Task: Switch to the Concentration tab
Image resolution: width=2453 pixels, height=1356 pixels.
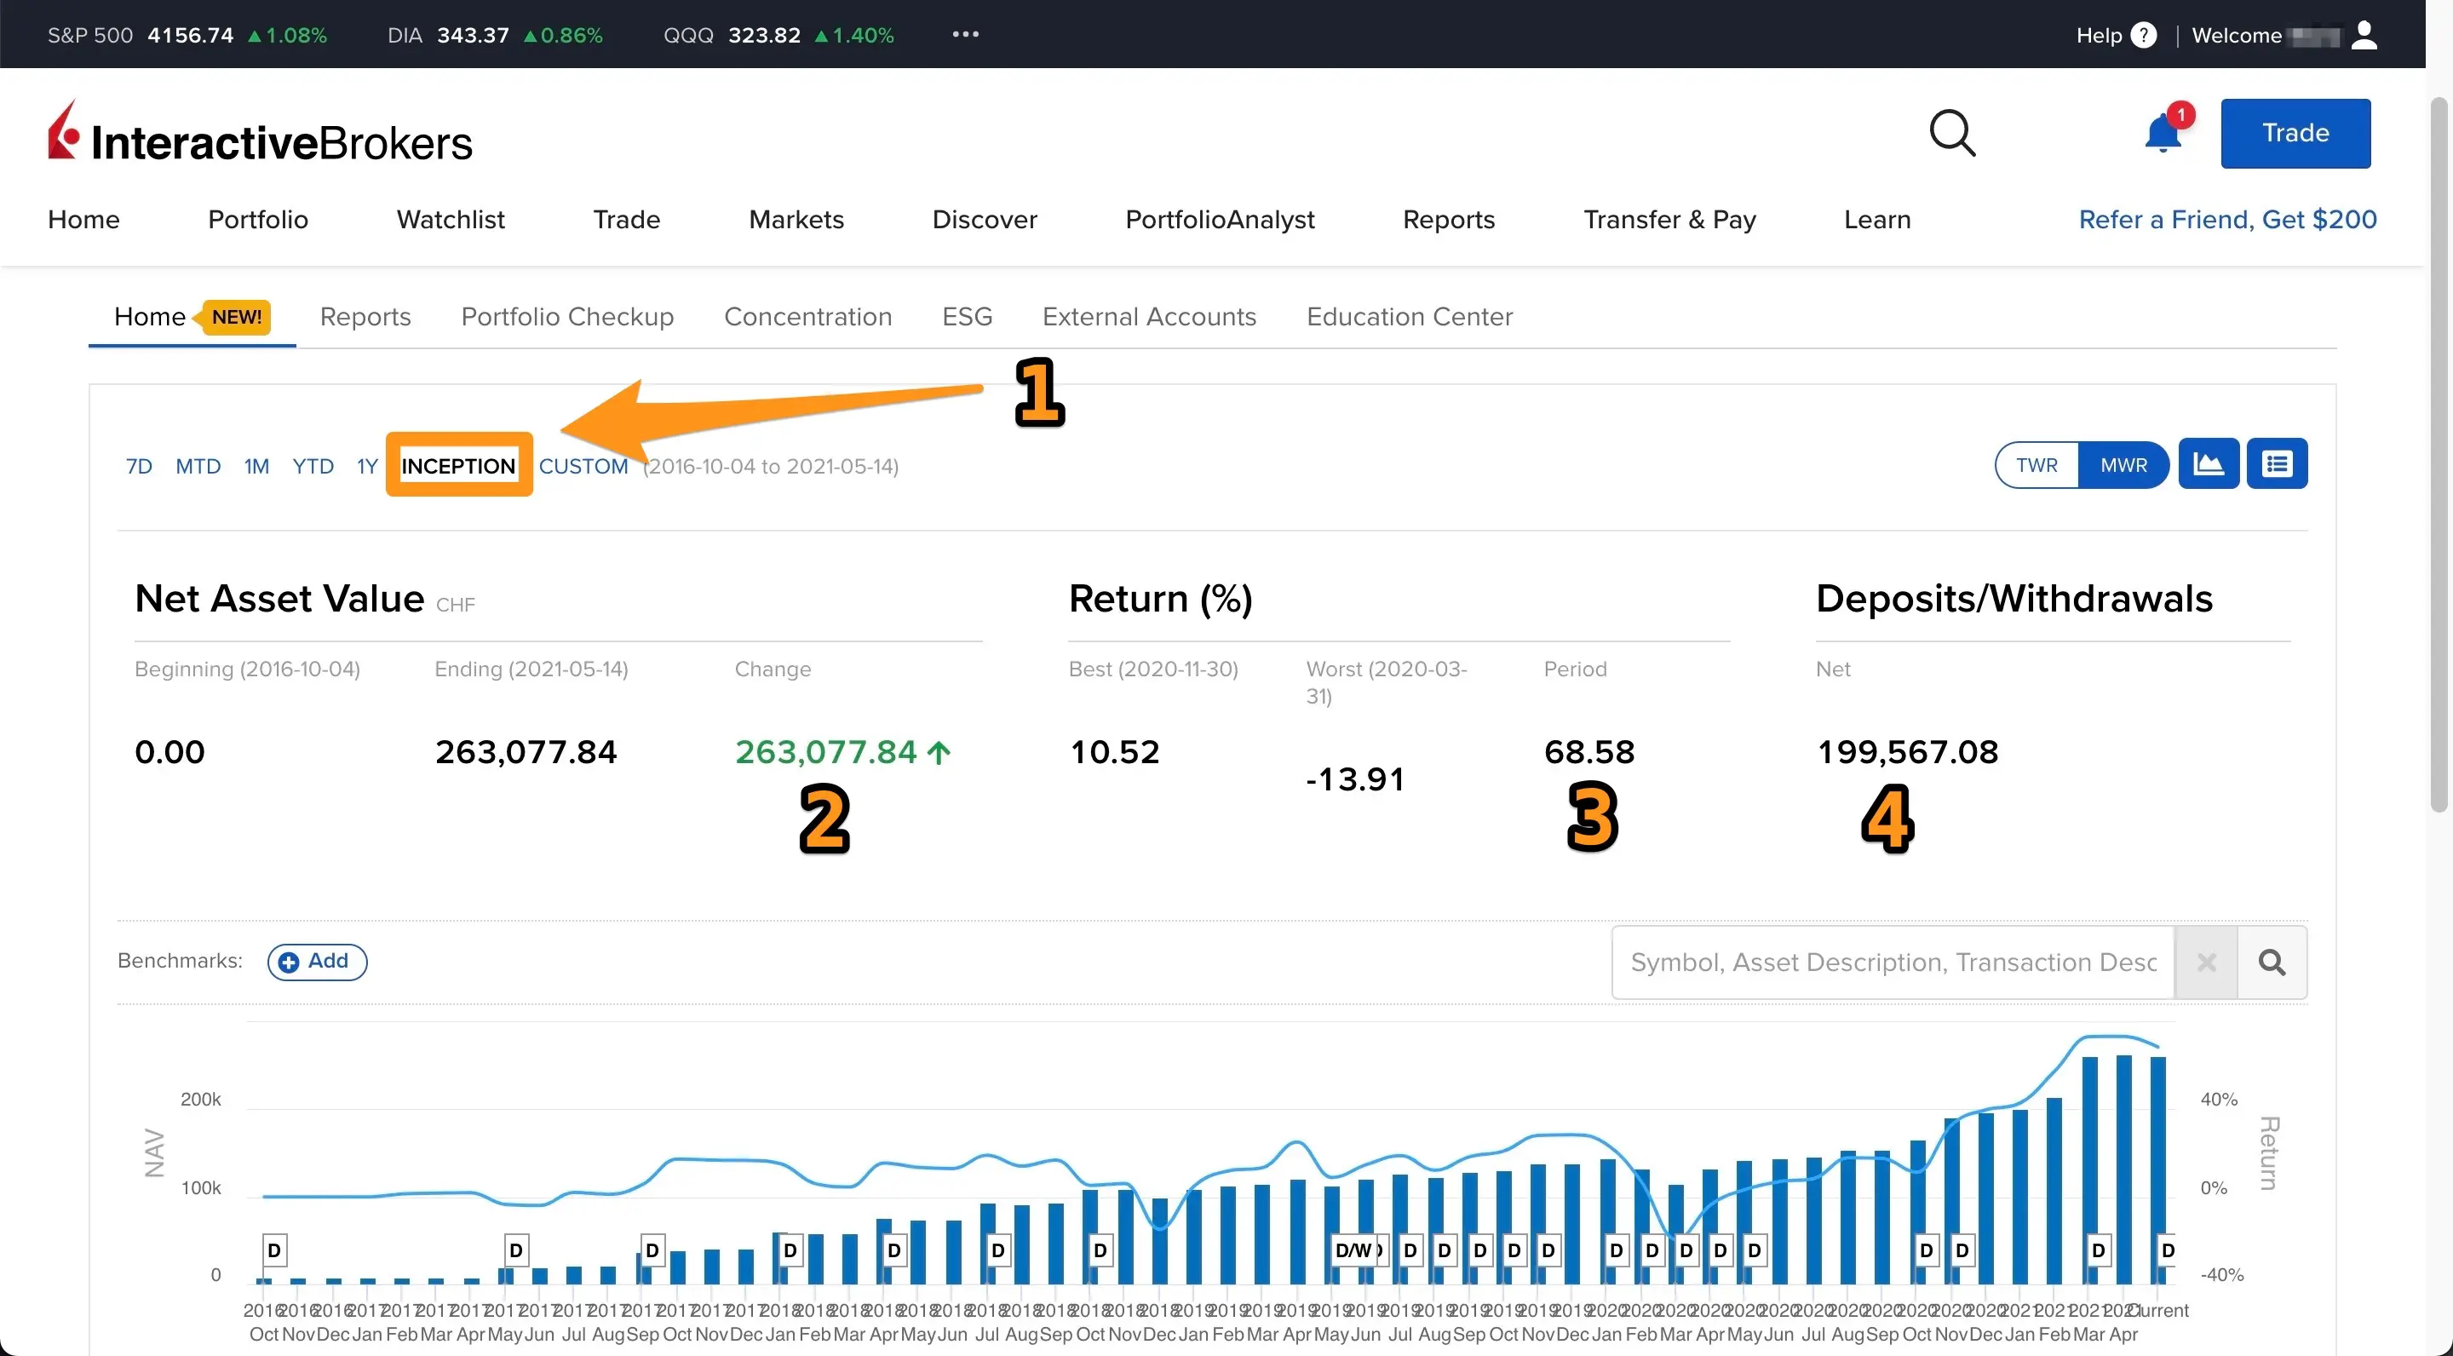Action: 807,316
